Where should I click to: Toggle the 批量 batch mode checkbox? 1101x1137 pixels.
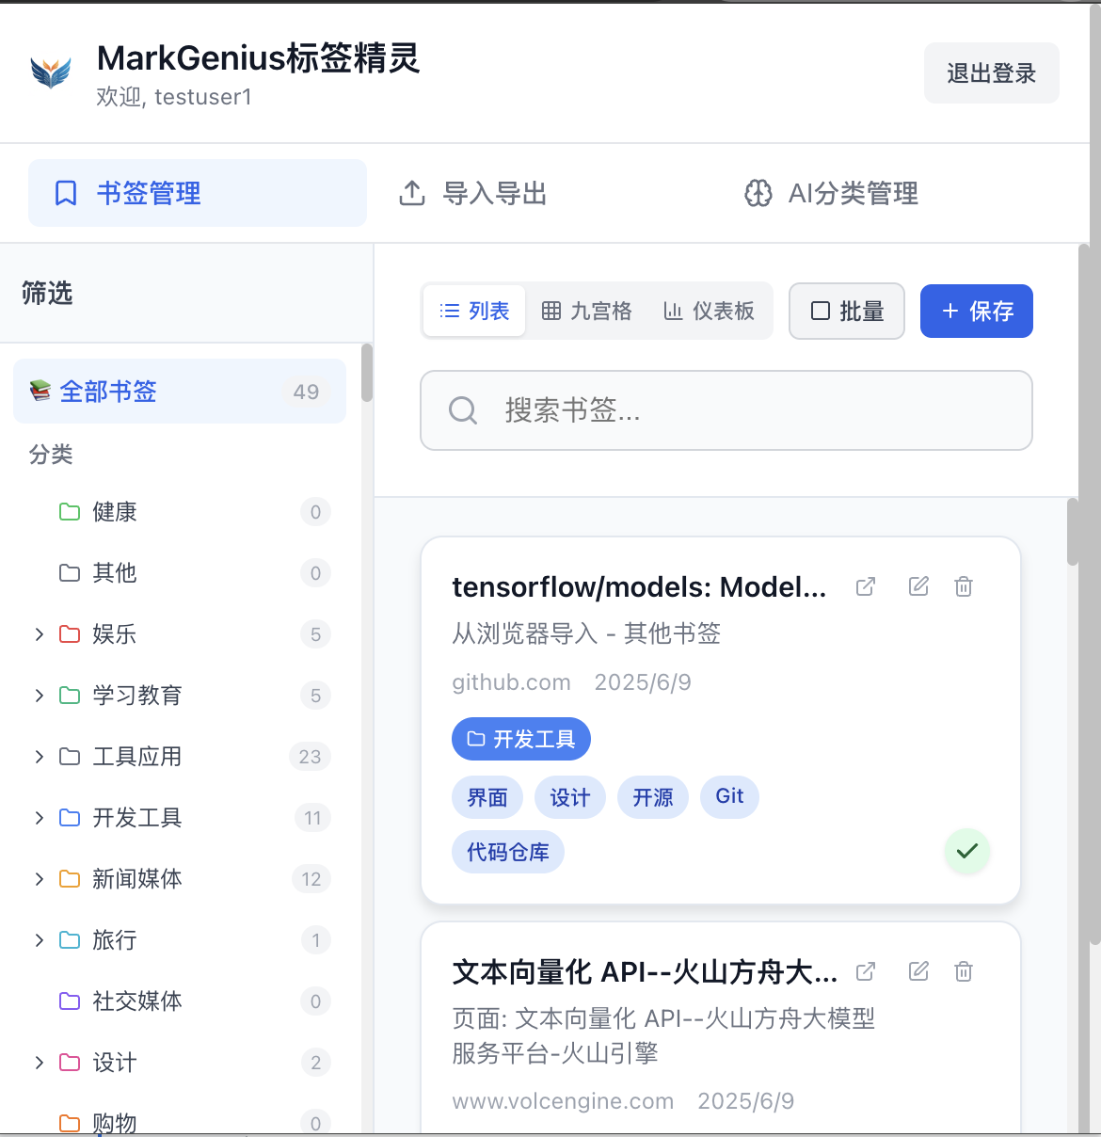click(x=847, y=311)
